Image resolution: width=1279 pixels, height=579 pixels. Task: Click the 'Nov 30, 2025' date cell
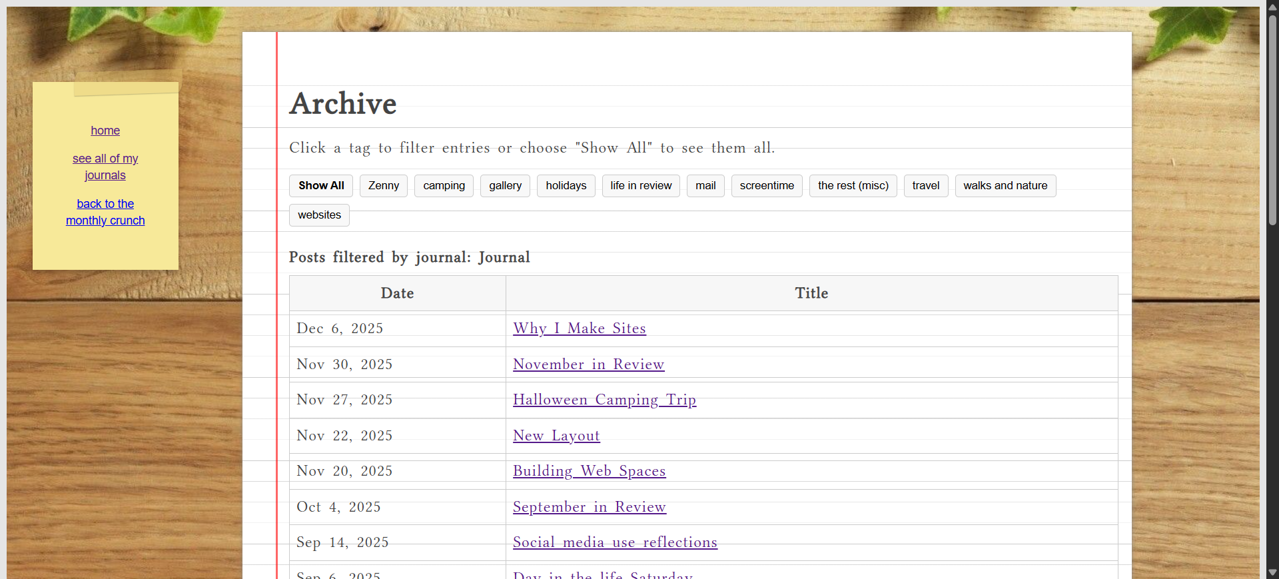398,364
